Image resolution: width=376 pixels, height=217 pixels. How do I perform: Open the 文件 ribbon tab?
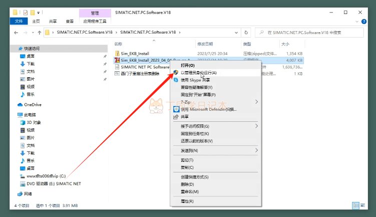click(x=19, y=22)
